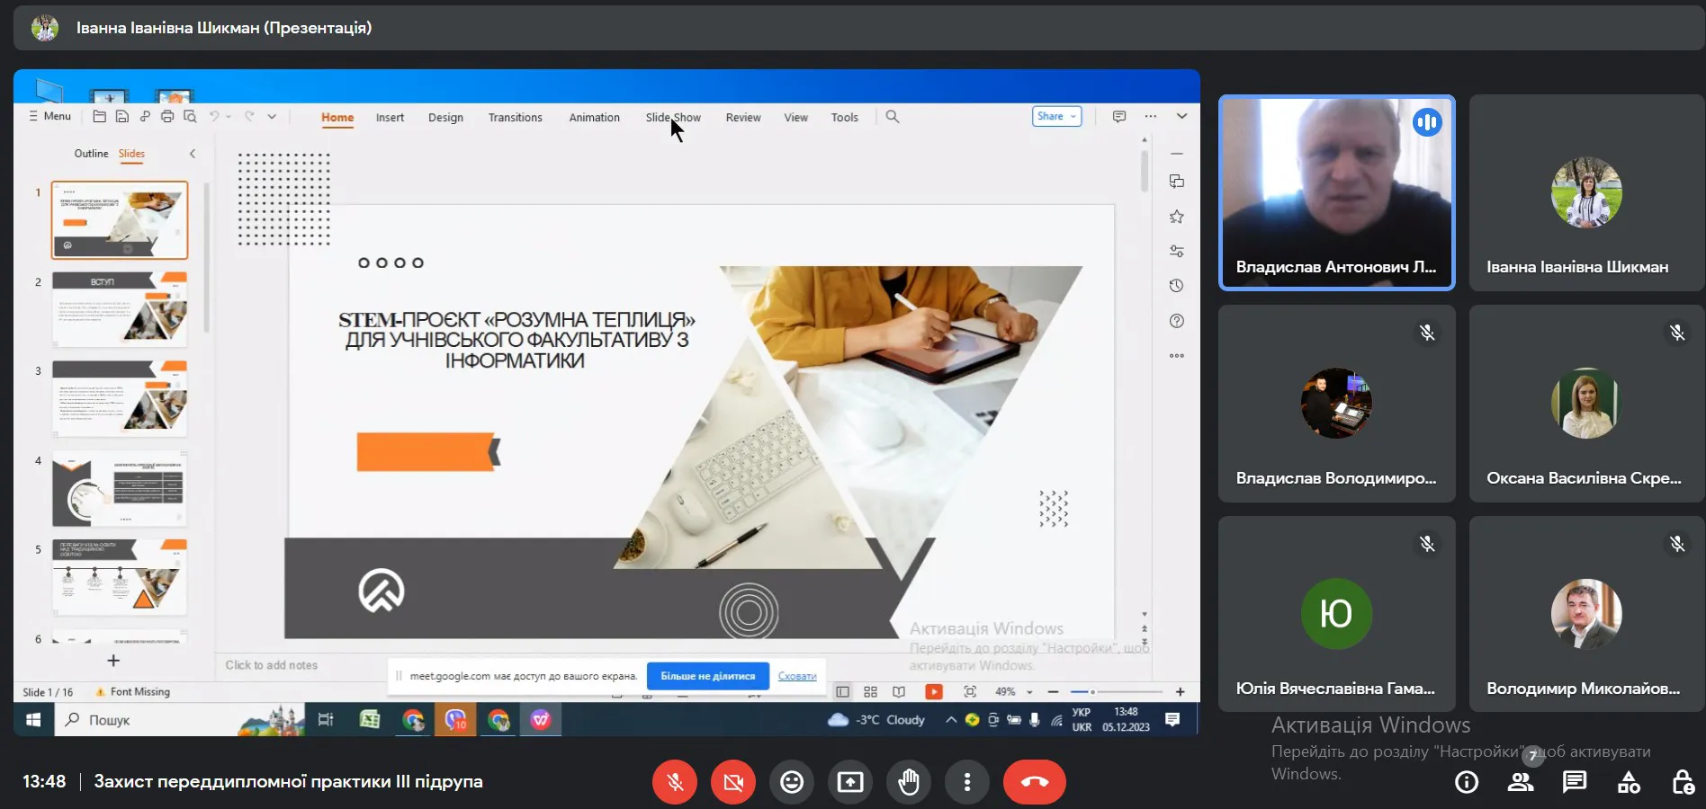Click the Undo arrow icon
The width and height of the screenshot is (1706, 809).
(x=214, y=116)
